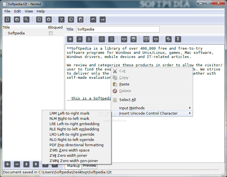Click the new document toolbar icon
The height and width of the screenshot is (177, 227).
[x=8, y=19]
